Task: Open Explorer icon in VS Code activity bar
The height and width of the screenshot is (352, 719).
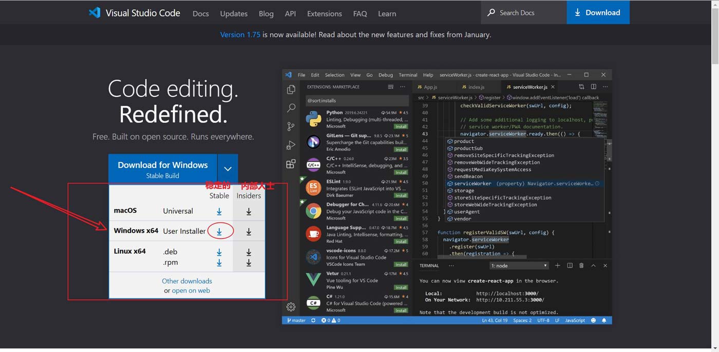Action: 291,90
